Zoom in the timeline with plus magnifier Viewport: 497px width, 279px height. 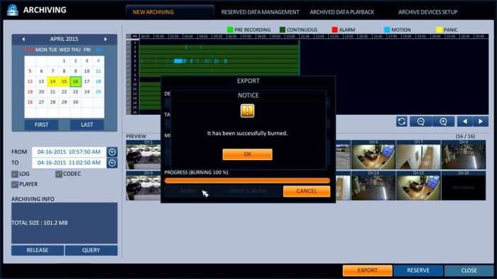coord(443,121)
